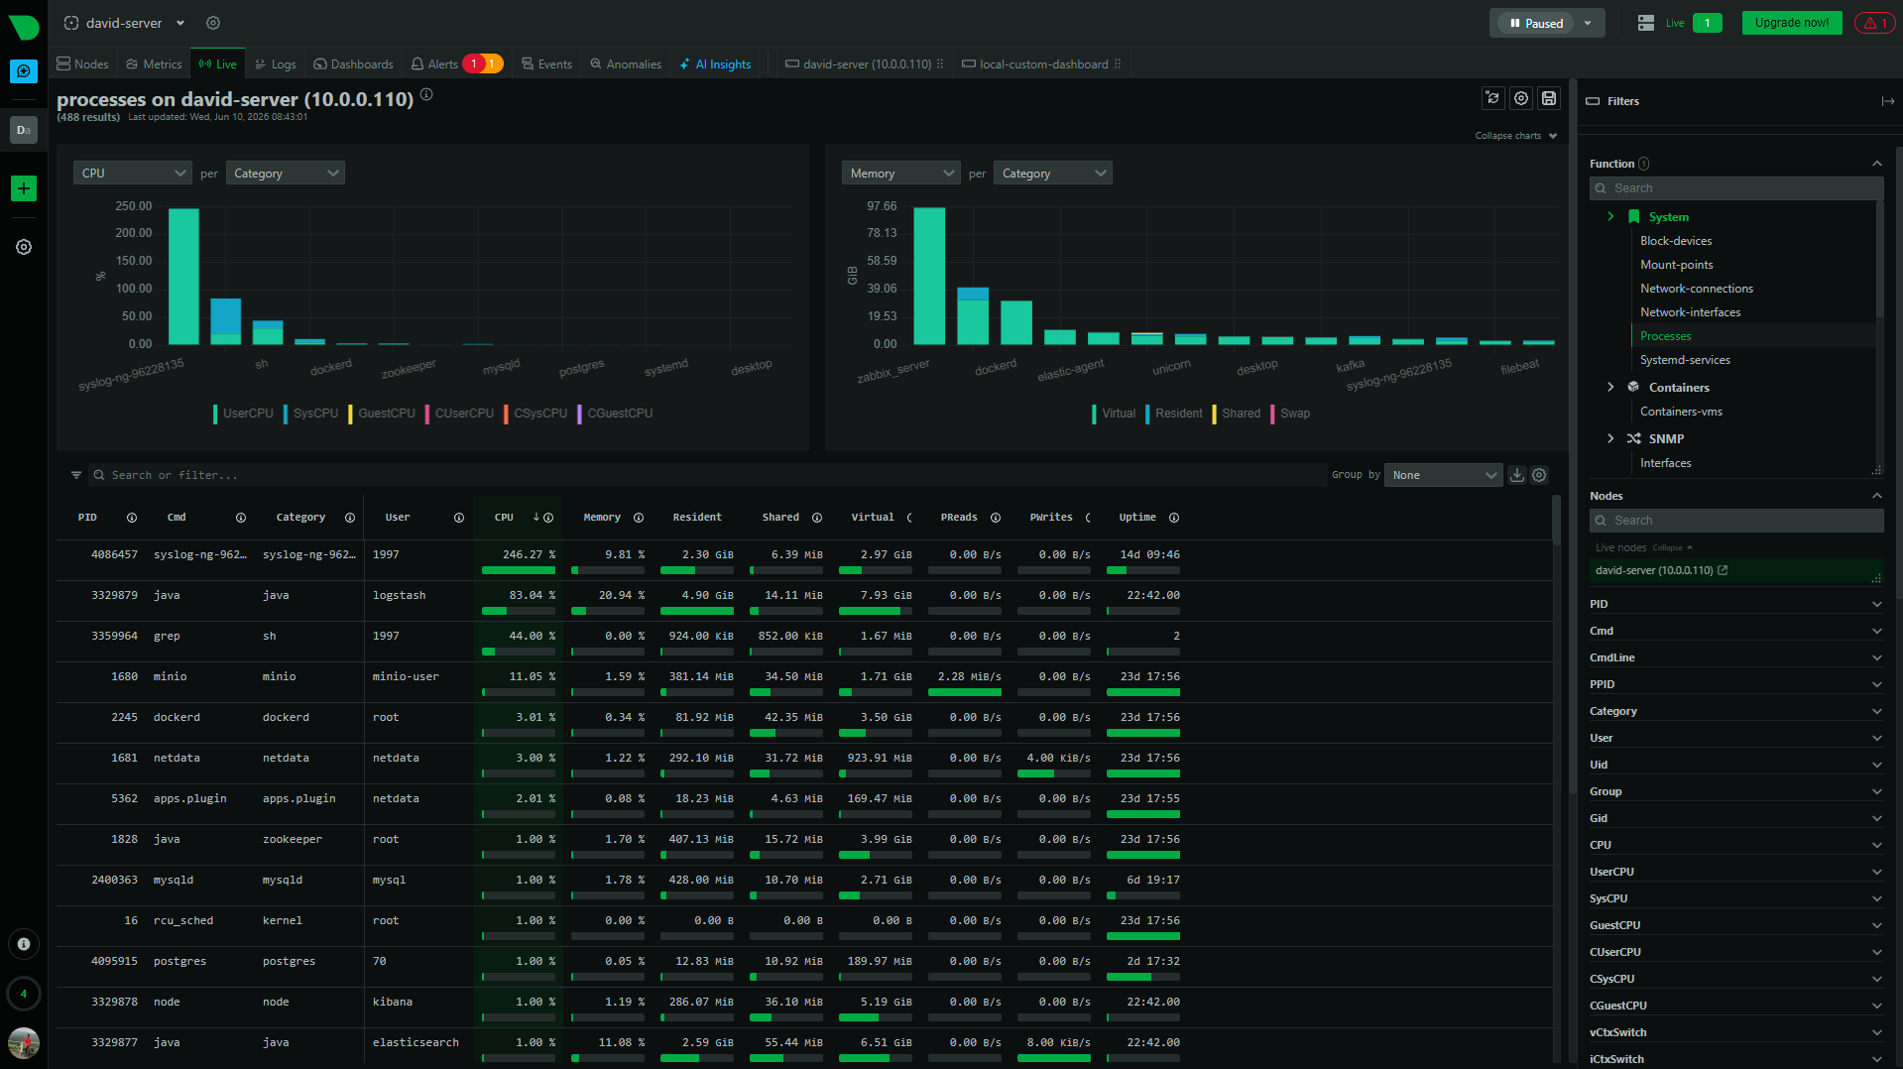Click the save floppy-disk icon above charts
This screenshot has width=1903, height=1069.
point(1549,98)
